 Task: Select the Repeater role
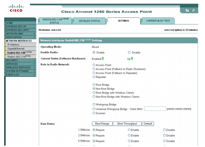coord(94,77)
